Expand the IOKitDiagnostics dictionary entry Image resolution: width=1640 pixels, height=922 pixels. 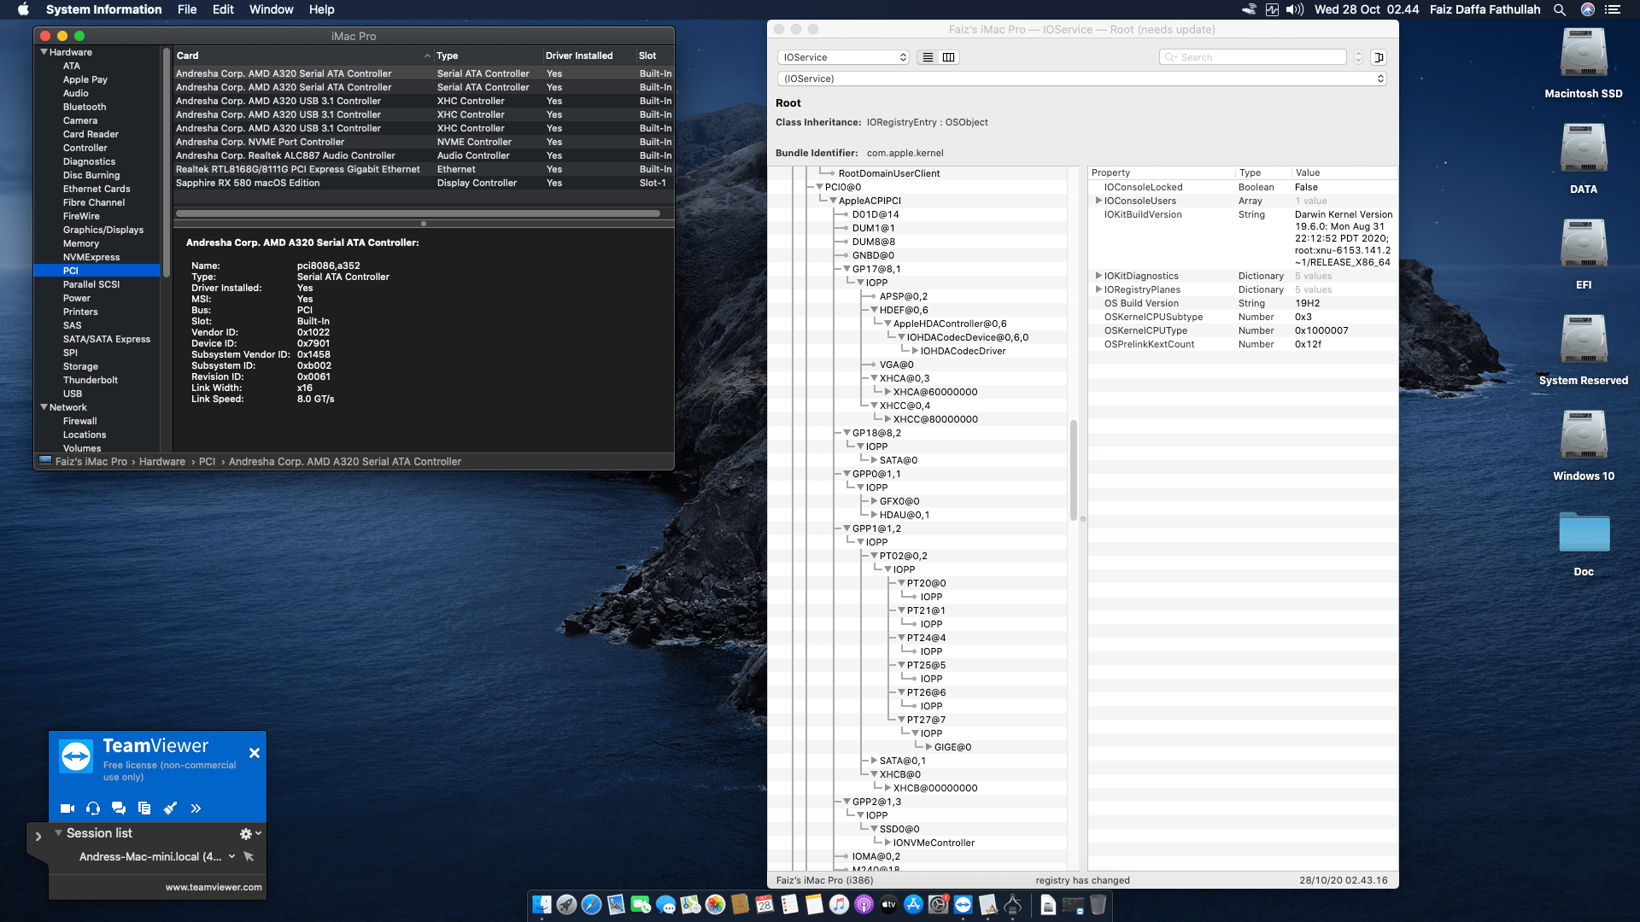click(x=1098, y=275)
